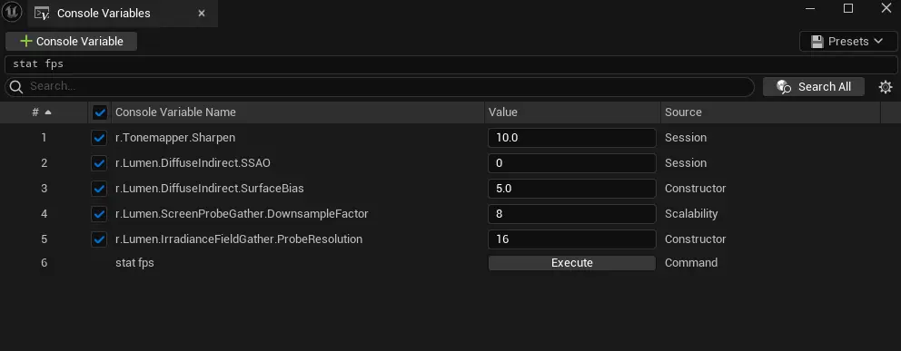This screenshot has width=901, height=351.
Task: Edit the ProbeResolution value 16
Action: [x=571, y=239]
